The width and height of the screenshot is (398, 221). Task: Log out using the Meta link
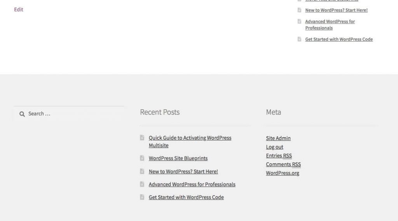(274, 147)
